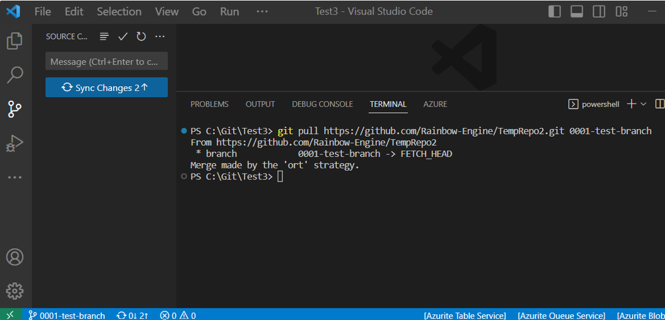Open Customize Layout icon

point(622,12)
